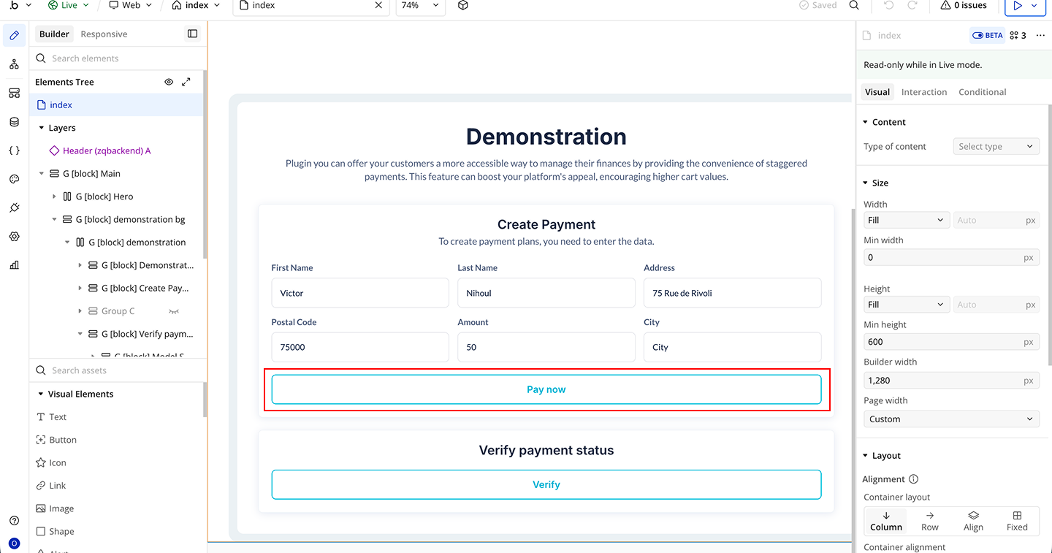This screenshot has height=553, width=1052.
Task: Add a Shape element from Visual Elements
Action: coord(61,532)
